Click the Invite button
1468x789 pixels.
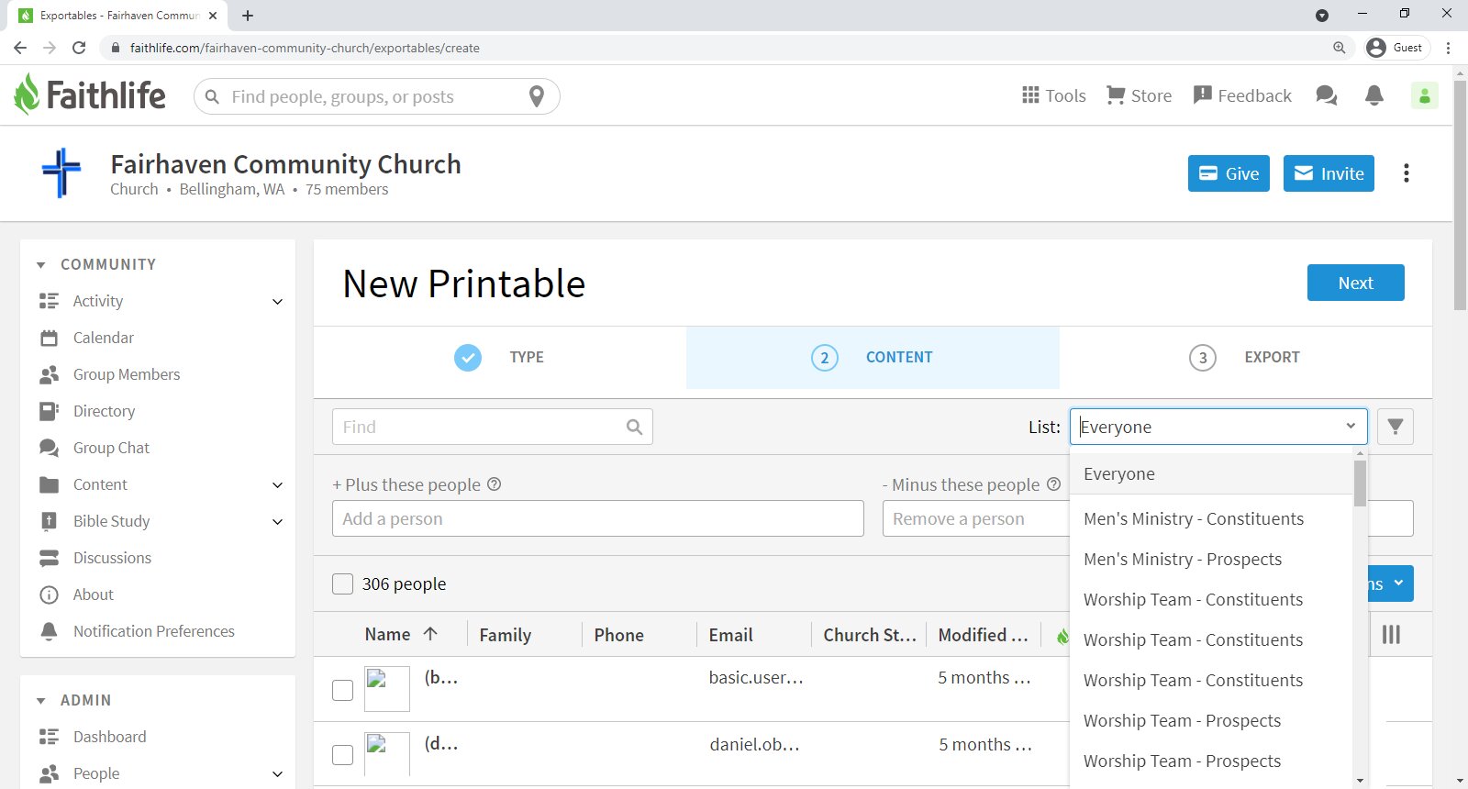coord(1329,173)
